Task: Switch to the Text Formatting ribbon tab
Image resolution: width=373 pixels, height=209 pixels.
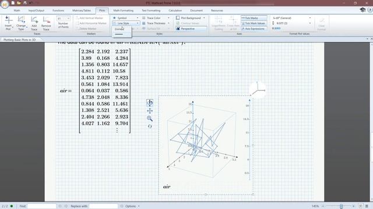Action: point(151,10)
